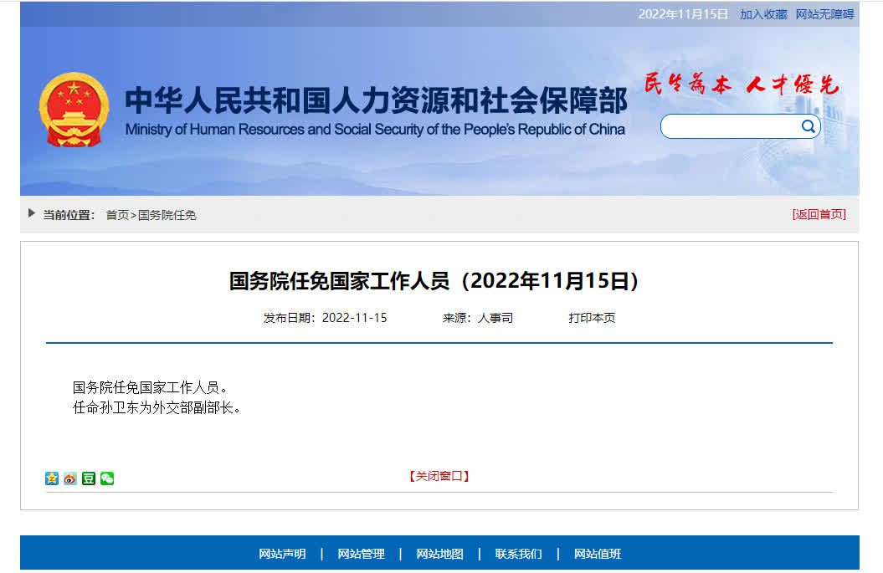Viewport: 883px width, 573px height.
Task: Open 网站声明 in footer menu
Action: [x=282, y=554]
